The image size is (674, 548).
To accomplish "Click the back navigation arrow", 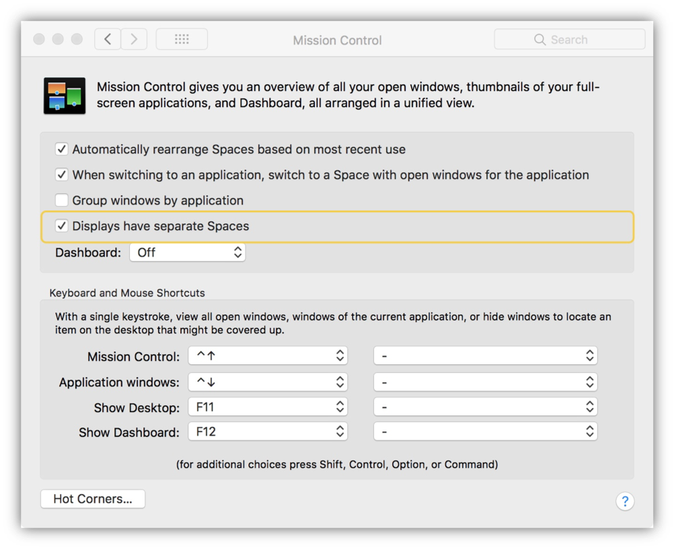I will [108, 40].
